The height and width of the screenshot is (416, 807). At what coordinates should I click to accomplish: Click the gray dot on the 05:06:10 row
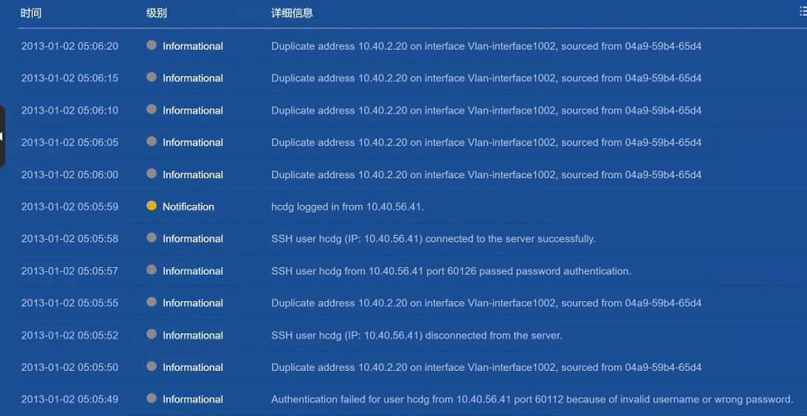click(152, 109)
